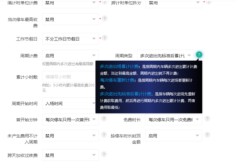Expand the 未产生费用不计入周期 dropdown
The image size is (237, 166).
[x=70, y=136]
